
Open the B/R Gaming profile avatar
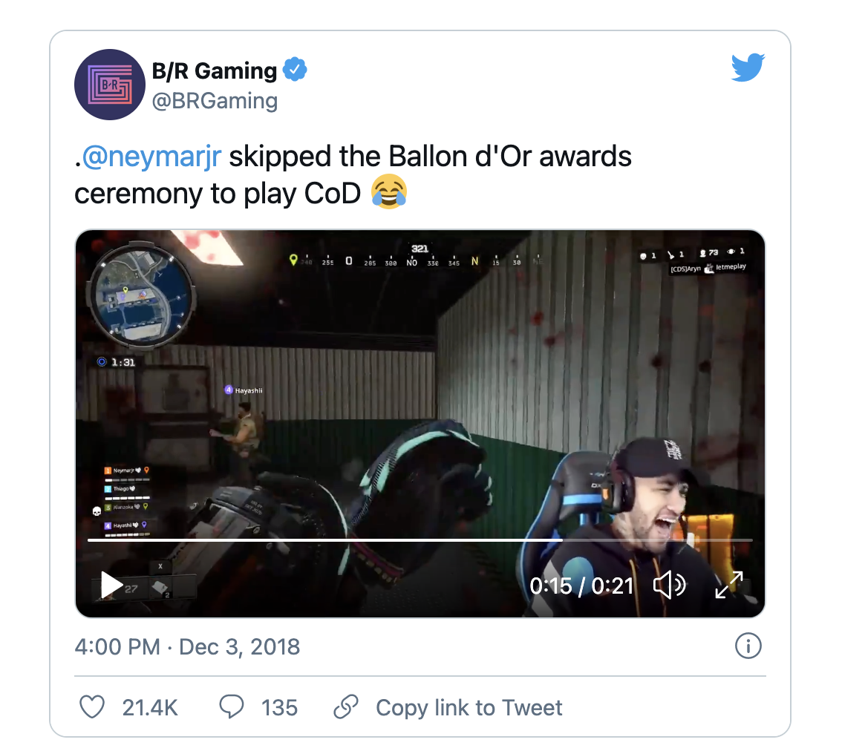[x=110, y=85]
